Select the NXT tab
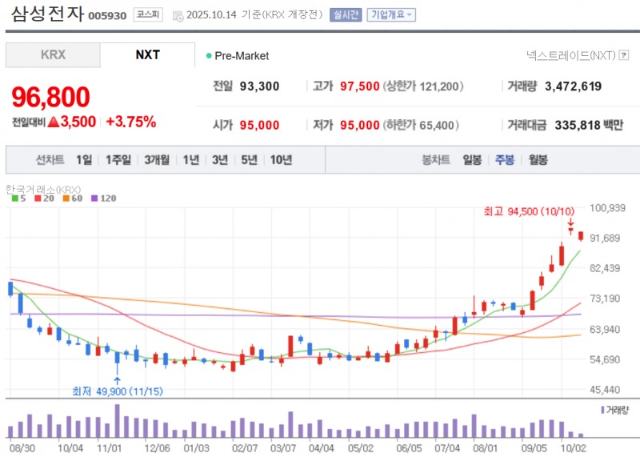Screen dimensions: 640x457 click(147, 55)
